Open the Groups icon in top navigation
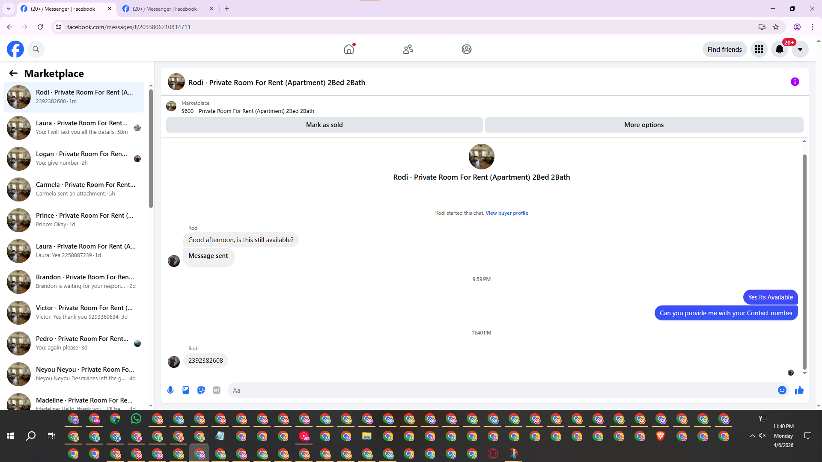Screen dimensions: 822x462 coord(467,49)
